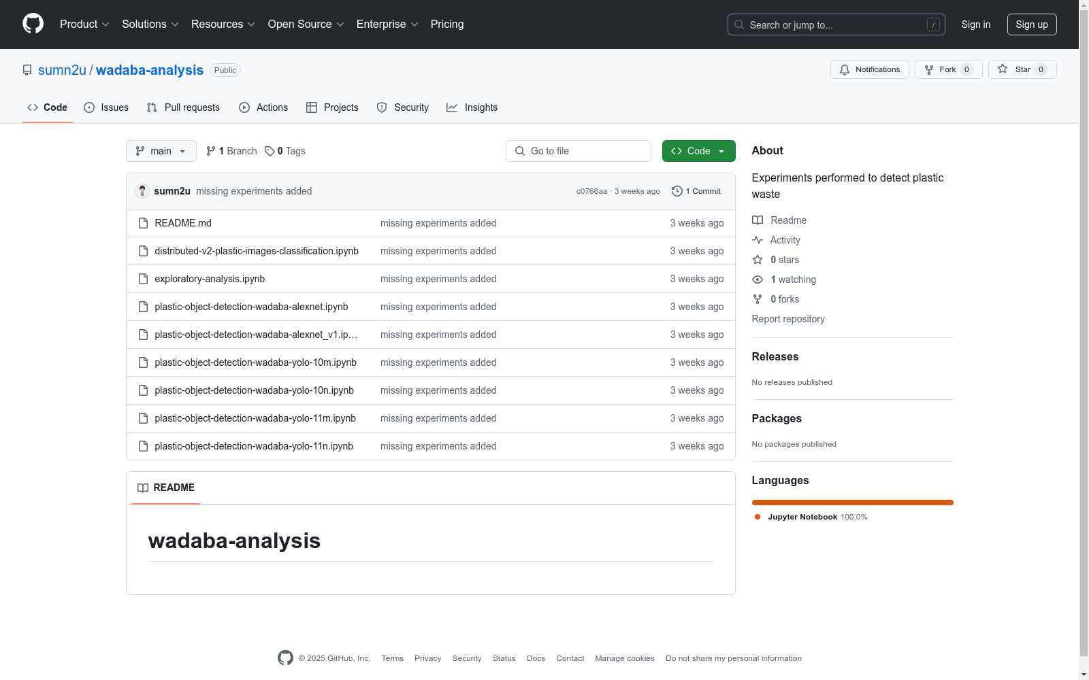Image resolution: width=1089 pixels, height=680 pixels.
Task: Open the Pricing link
Action: click(447, 24)
